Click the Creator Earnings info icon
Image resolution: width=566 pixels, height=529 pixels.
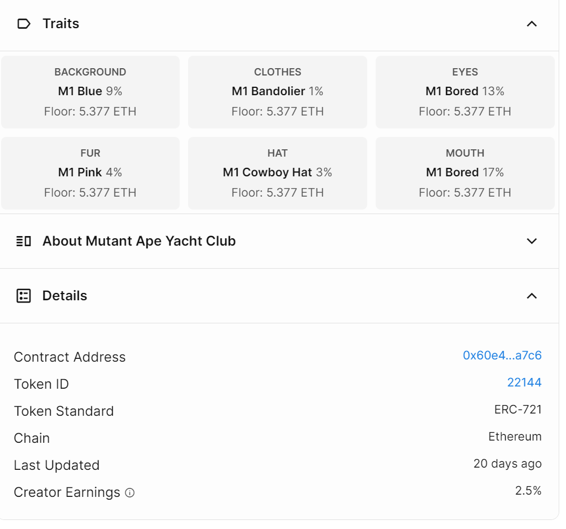[130, 492]
